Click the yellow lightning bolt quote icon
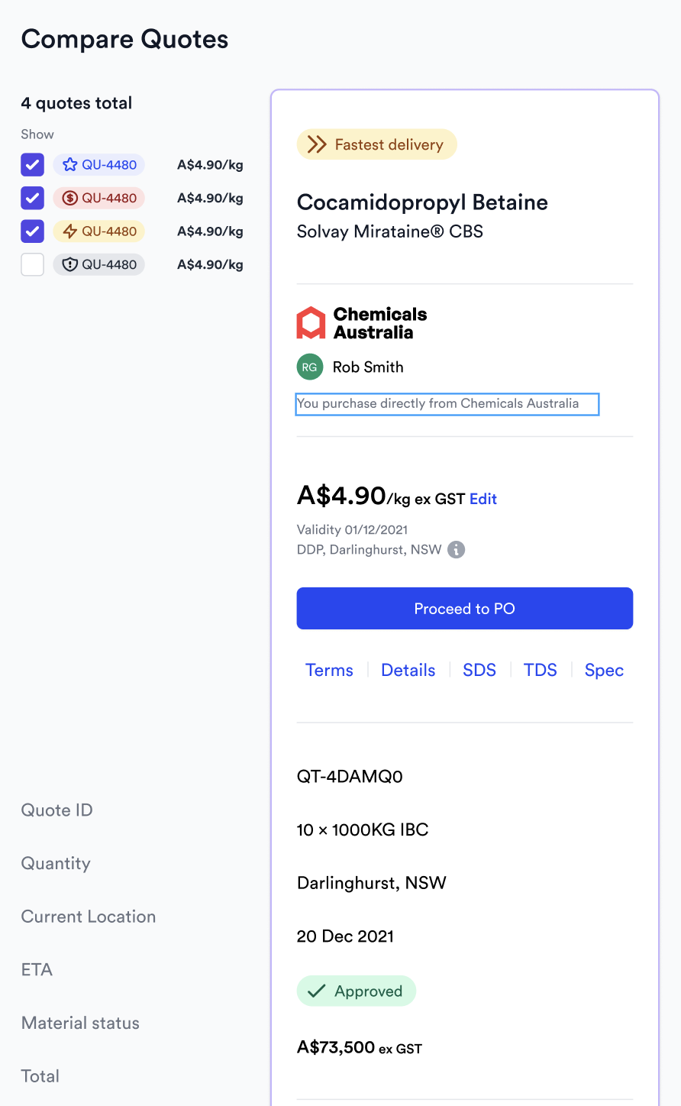The image size is (681, 1106). [x=70, y=231]
